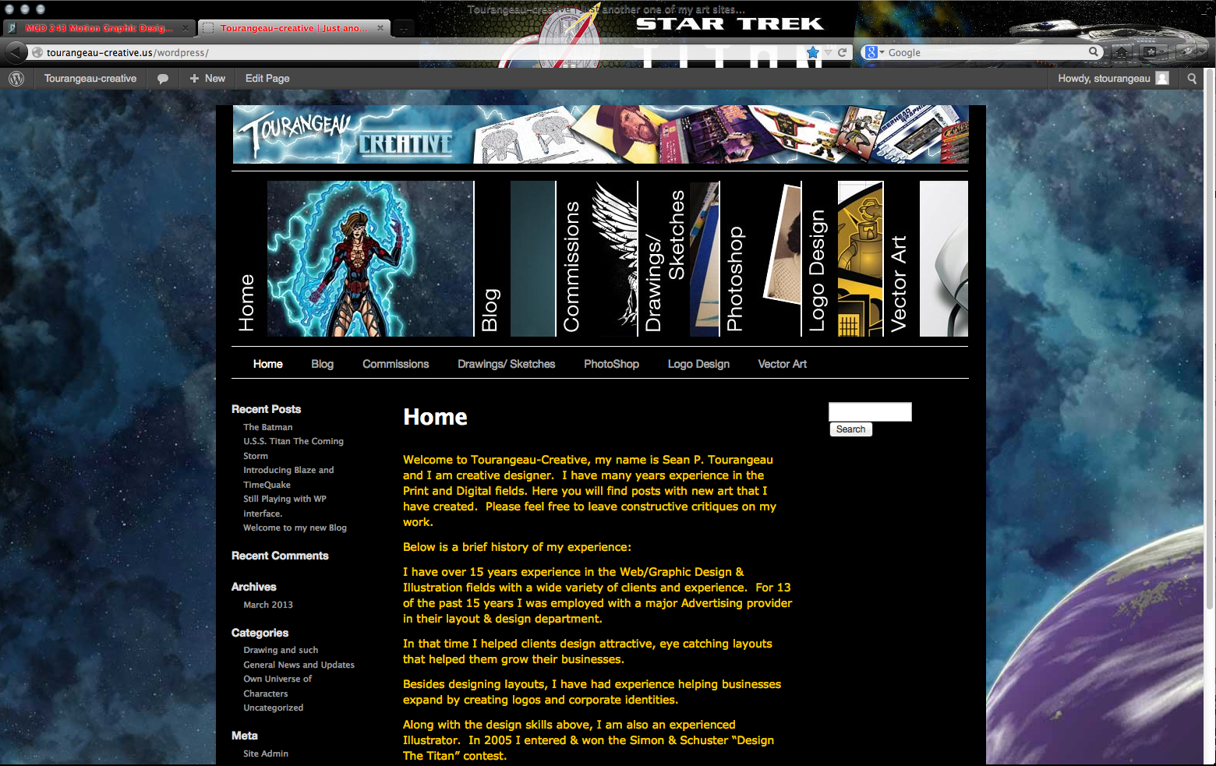Click in the Google search field
Screen dimensions: 1216x766
pos(986,52)
